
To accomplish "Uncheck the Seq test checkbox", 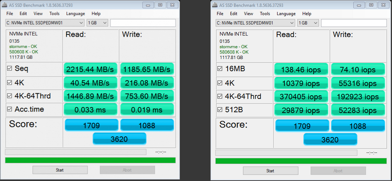I will click(10, 68).
